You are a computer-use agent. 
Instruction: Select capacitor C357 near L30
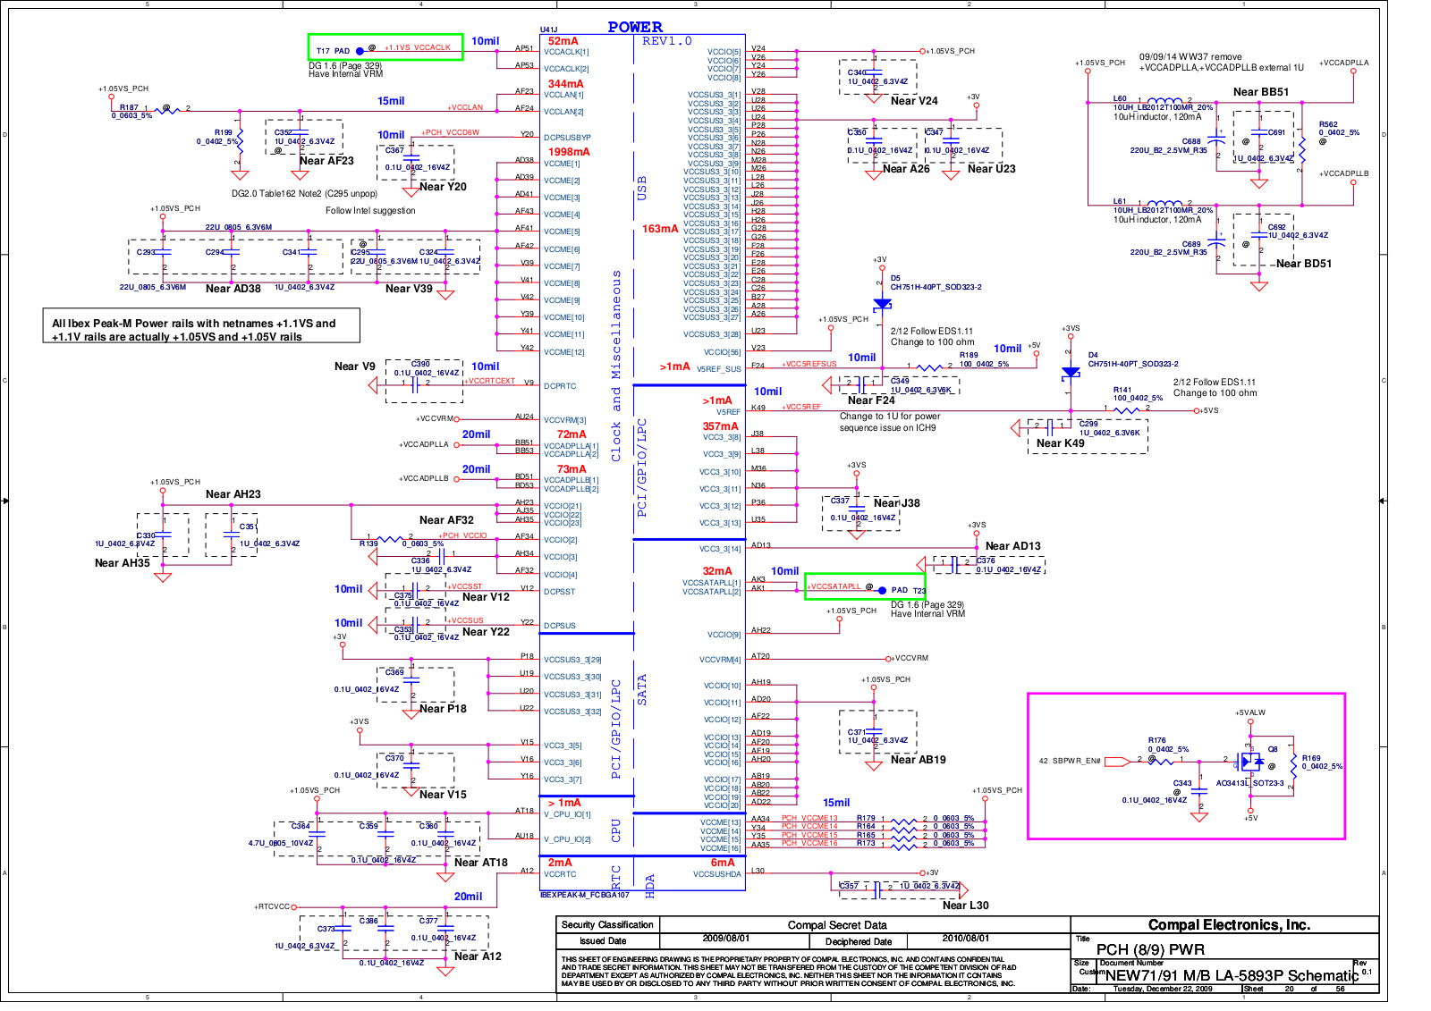coord(876,889)
